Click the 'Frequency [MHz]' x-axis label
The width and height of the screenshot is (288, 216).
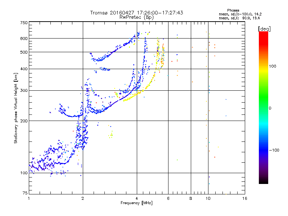coord(136,203)
